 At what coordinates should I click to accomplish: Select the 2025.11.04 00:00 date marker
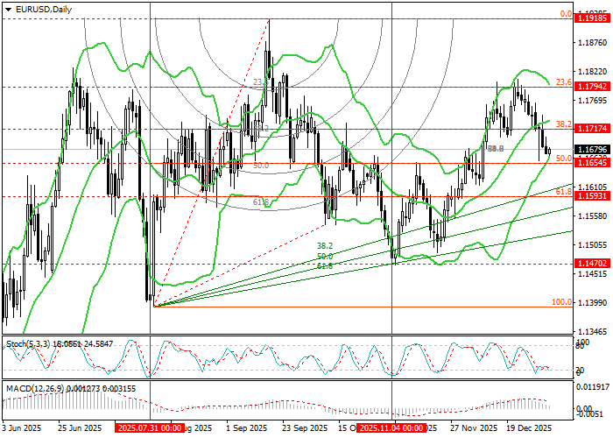pyautogui.click(x=391, y=428)
